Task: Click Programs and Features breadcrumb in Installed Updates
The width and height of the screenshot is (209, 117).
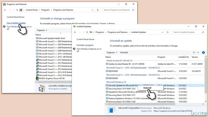Action: 118,32
